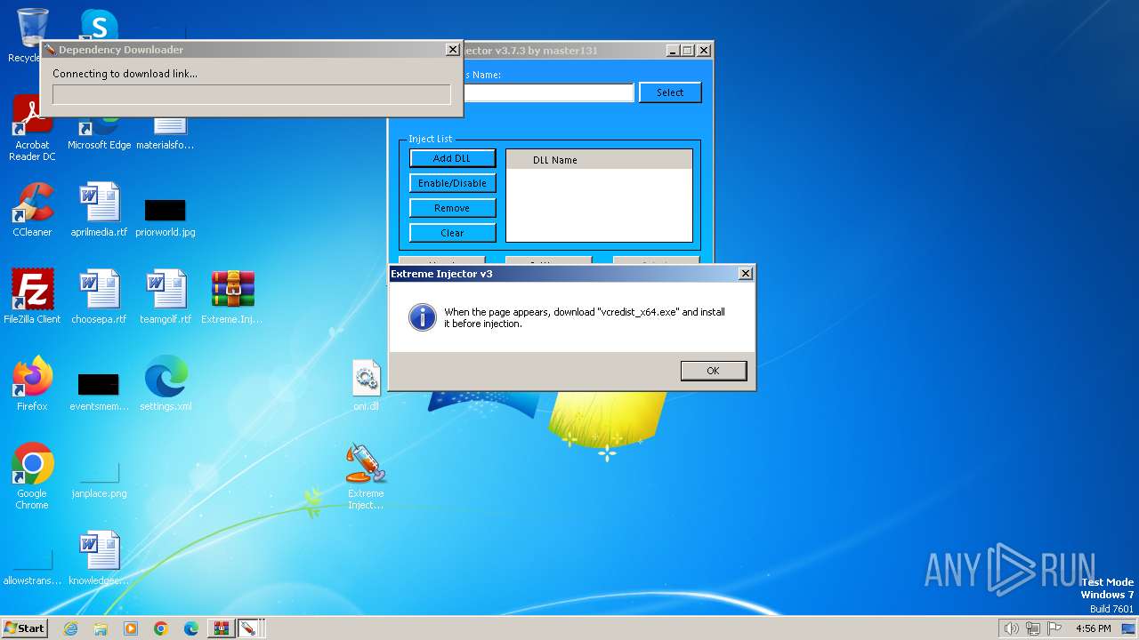1139x640 pixels.
Task: Switch to WinRAR taskbar item
Action: click(221, 628)
